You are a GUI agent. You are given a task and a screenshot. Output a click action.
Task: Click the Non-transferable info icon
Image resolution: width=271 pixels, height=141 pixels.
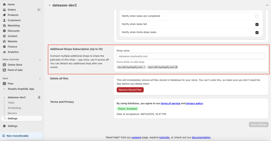(x=3, y=136)
